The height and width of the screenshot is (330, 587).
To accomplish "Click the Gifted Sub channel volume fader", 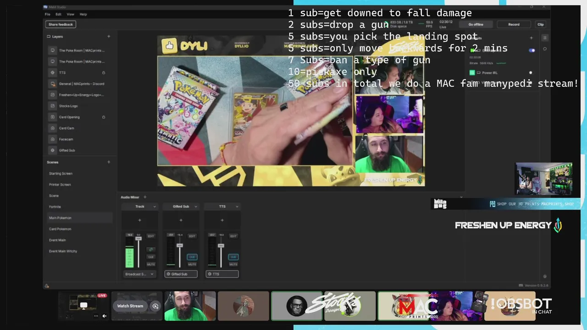I will coord(180,246).
